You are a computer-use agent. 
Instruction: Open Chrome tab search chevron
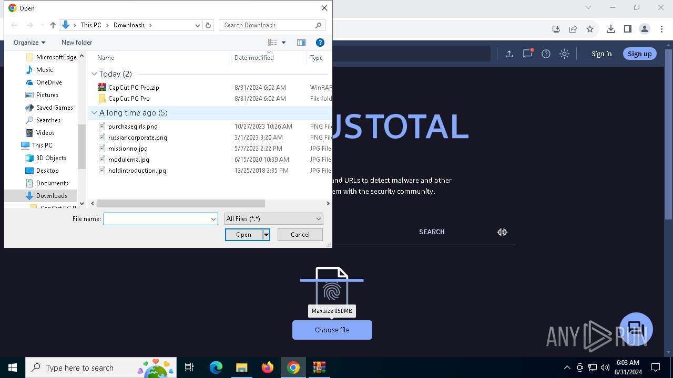(x=588, y=7)
